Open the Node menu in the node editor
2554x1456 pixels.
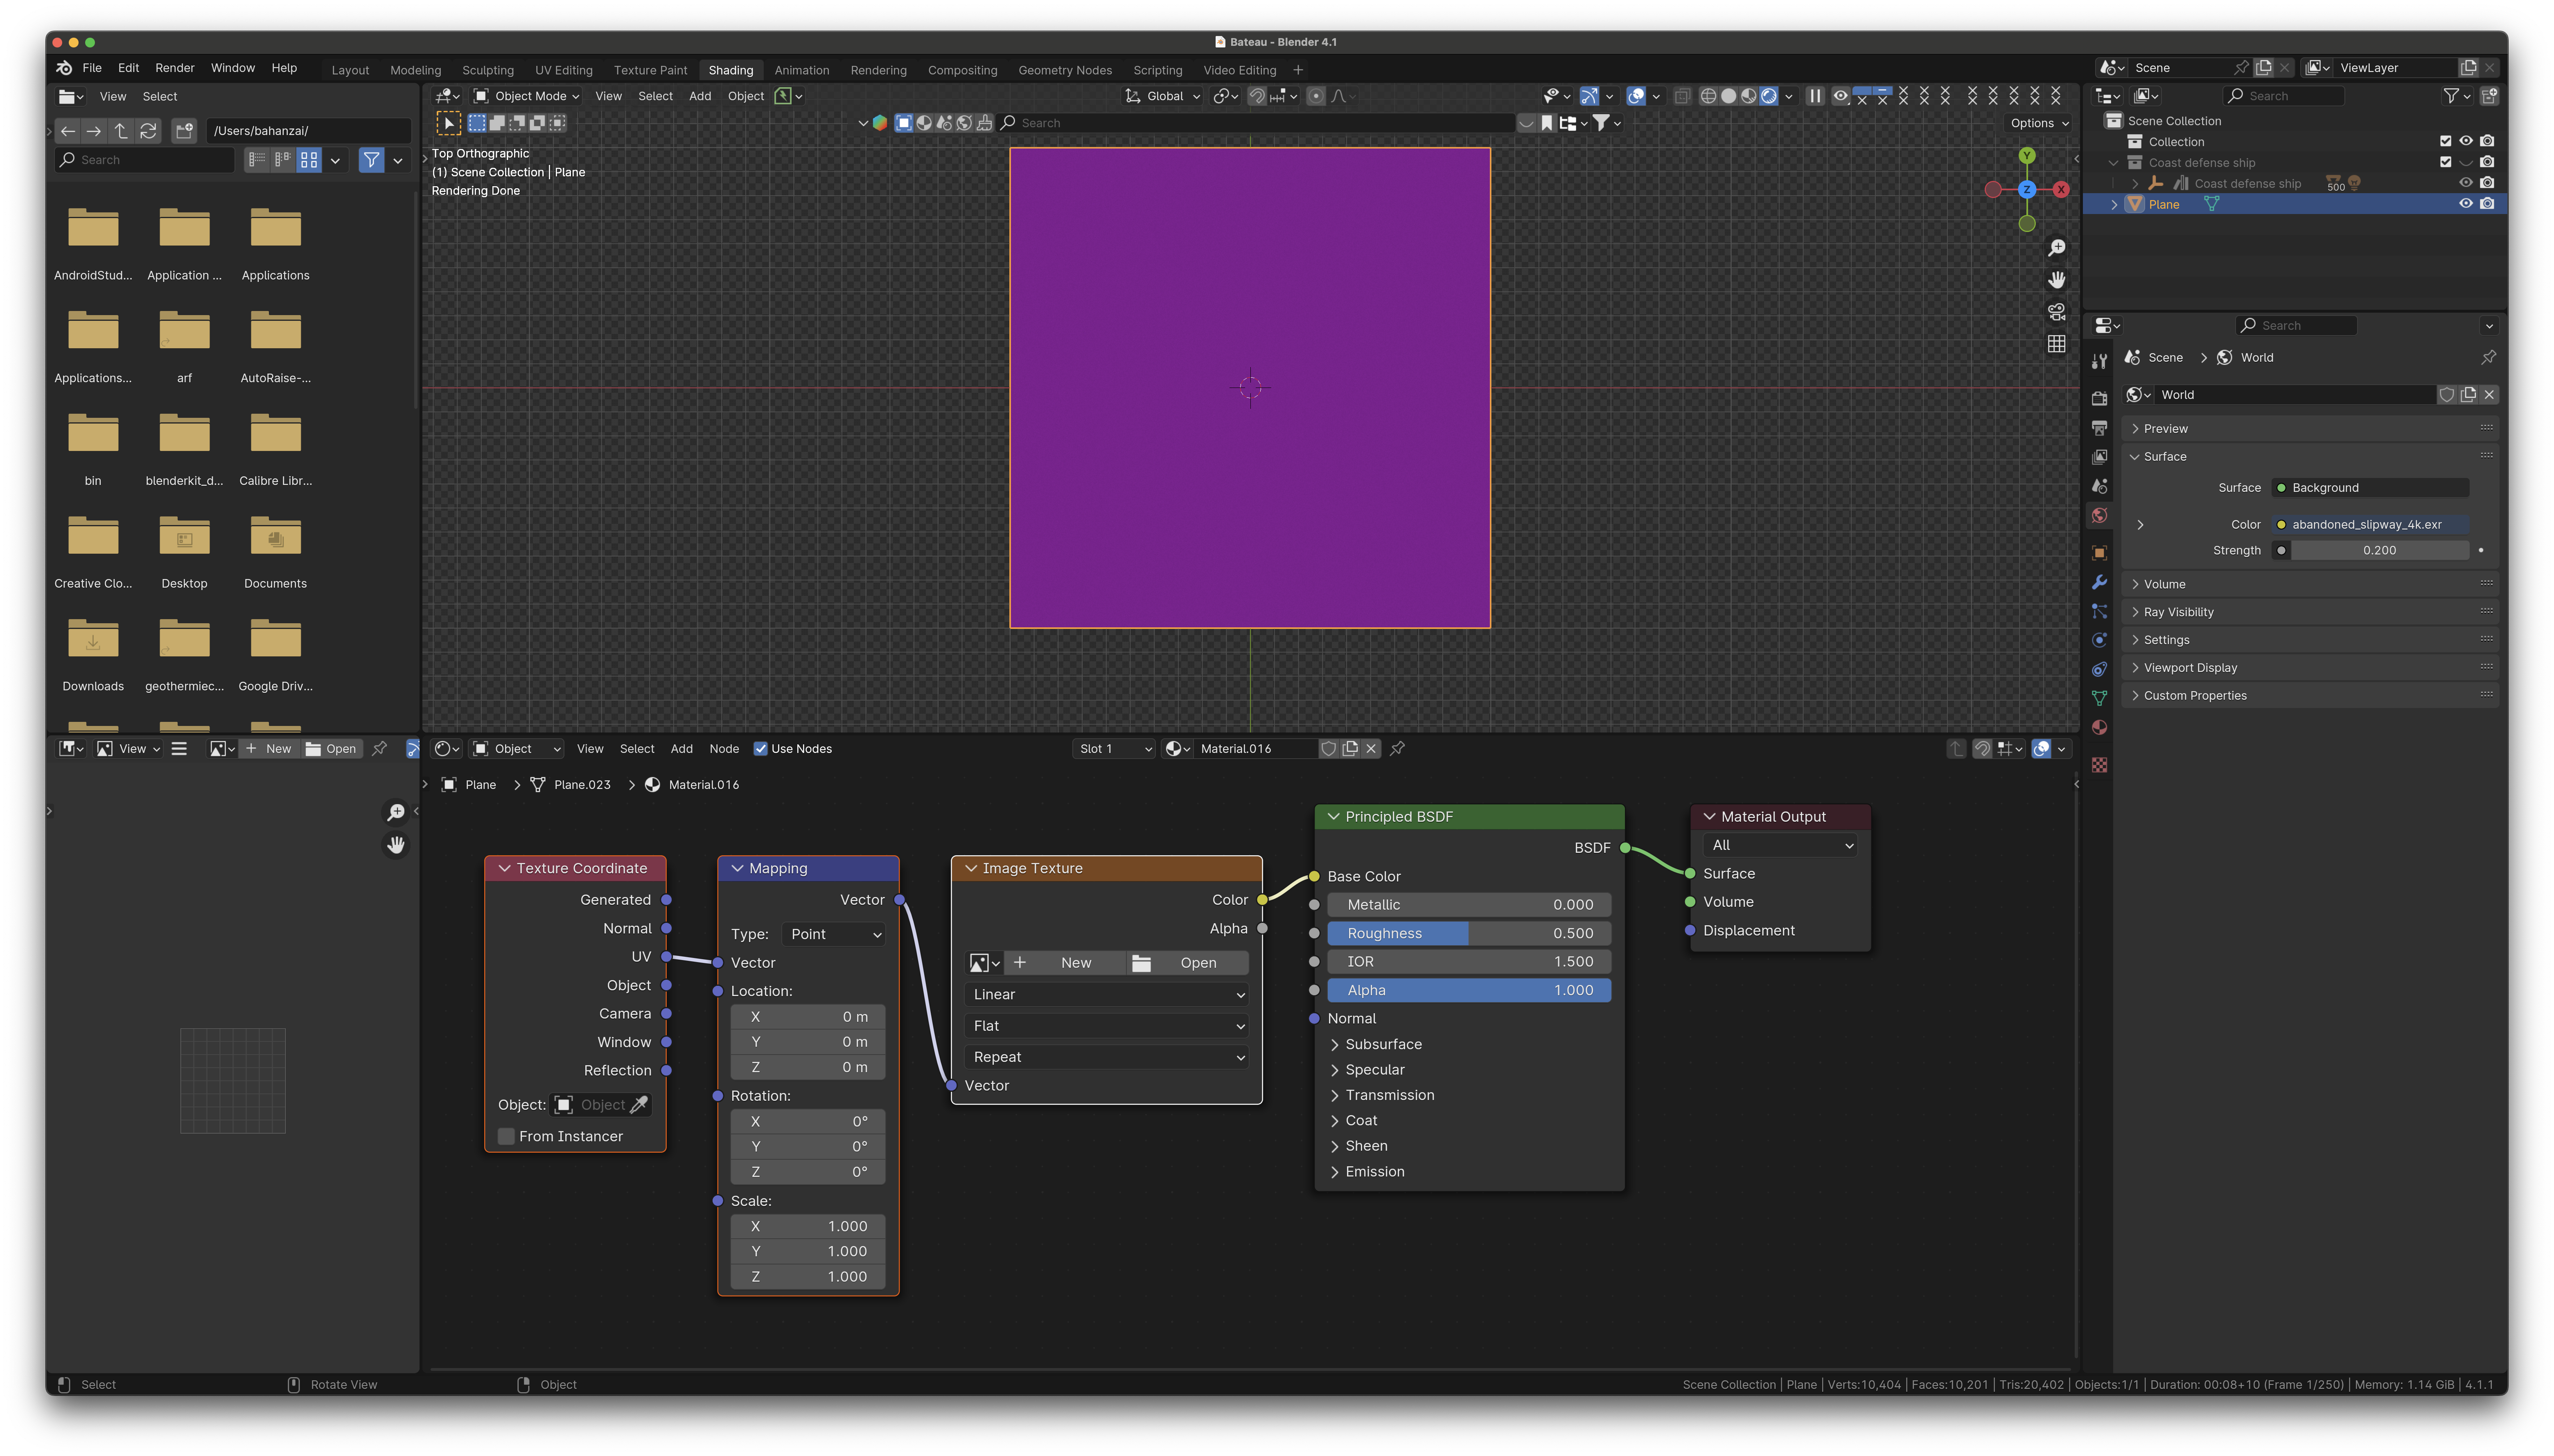click(724, 749)
